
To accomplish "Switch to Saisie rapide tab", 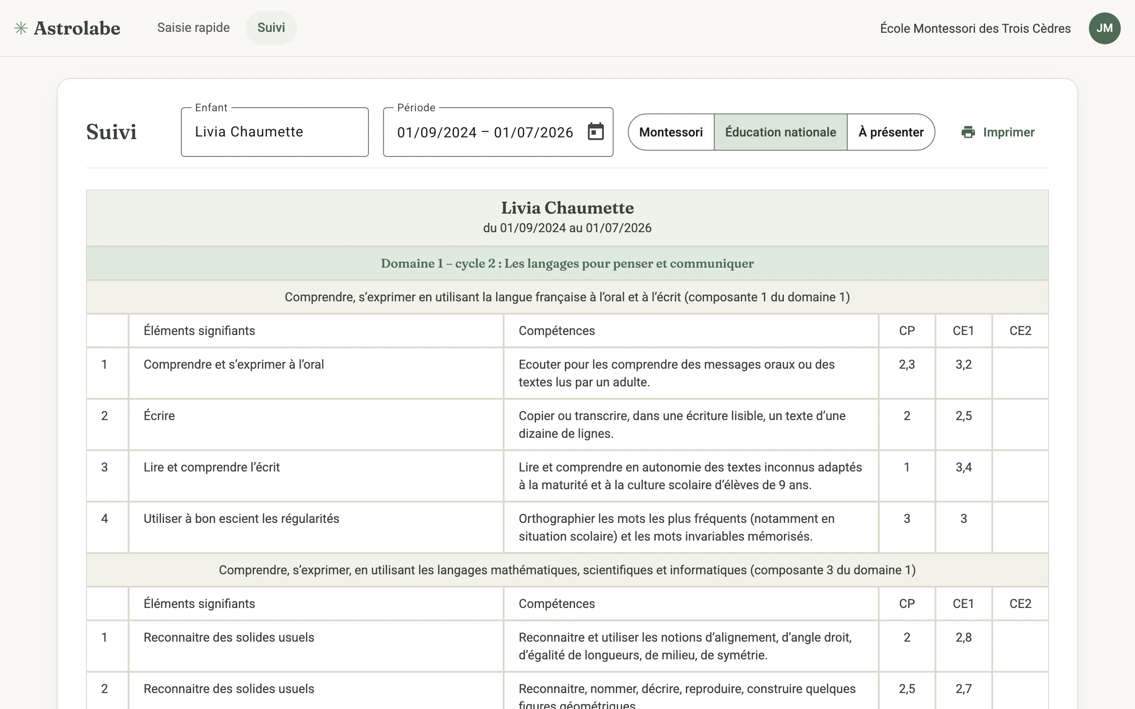I will point(193,27).
